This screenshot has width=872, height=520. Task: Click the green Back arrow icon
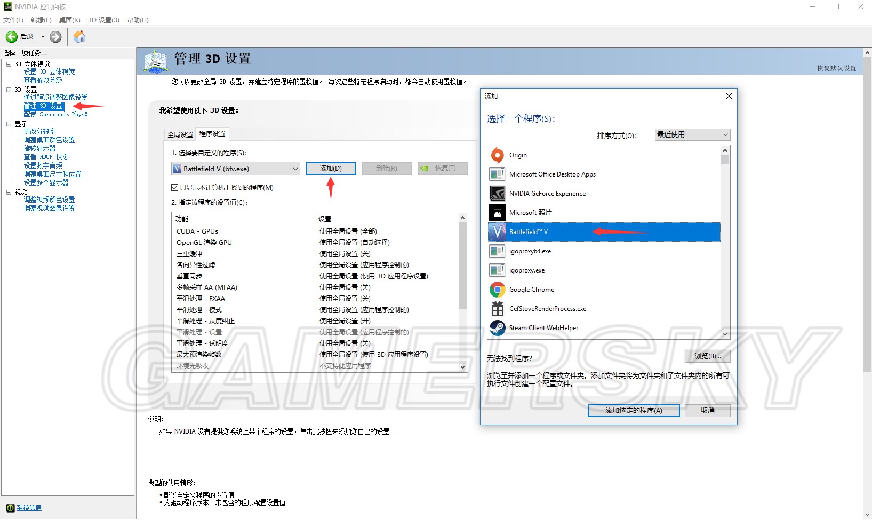tap(11, 37)
